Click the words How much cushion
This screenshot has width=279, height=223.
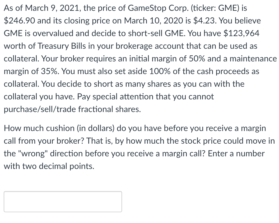[39, 128]
